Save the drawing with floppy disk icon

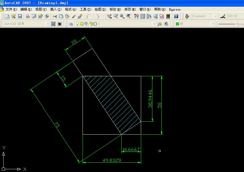point(20,16)
